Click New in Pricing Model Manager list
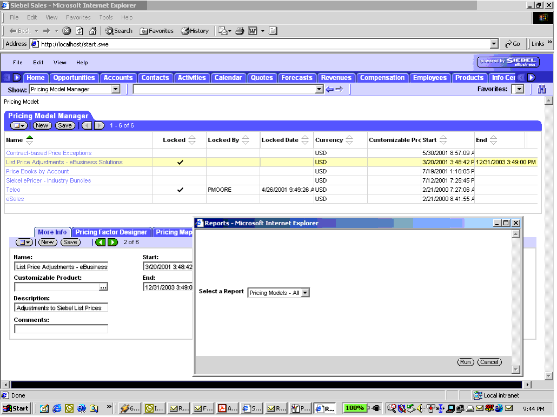Viewport: 557px width, 417px height. 42,125
